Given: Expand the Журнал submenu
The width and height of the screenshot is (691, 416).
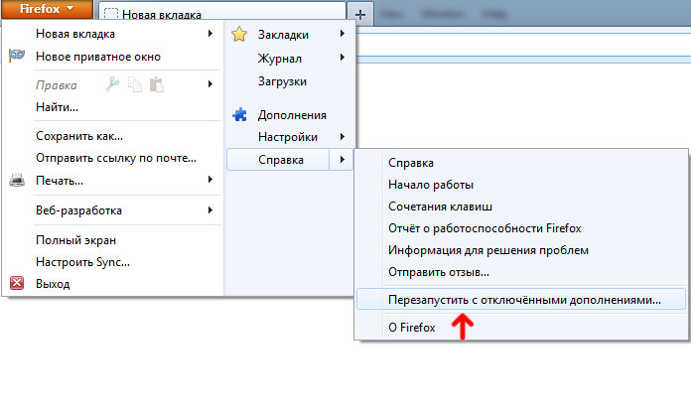Looking at the screenshot, I should [x=342, y=59].
